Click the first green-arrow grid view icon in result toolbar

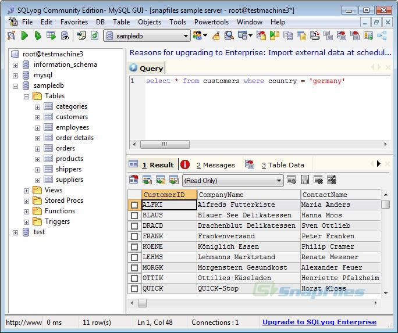[147, 180]
